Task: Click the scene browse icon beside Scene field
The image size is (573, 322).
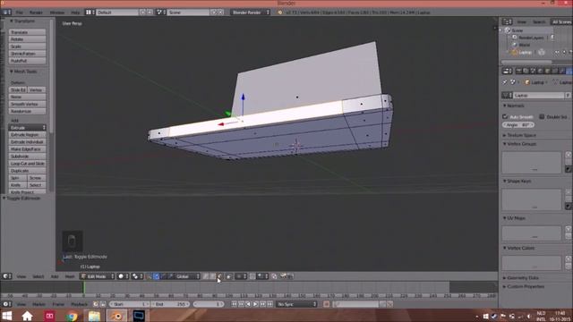Action: pos(161,13)
